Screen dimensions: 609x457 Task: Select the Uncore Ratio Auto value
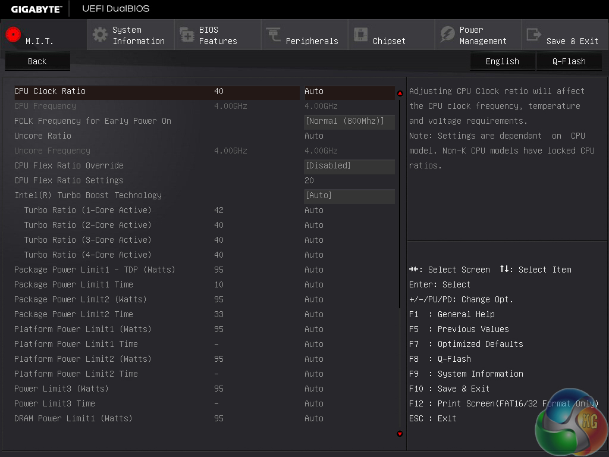pos(314,136)
